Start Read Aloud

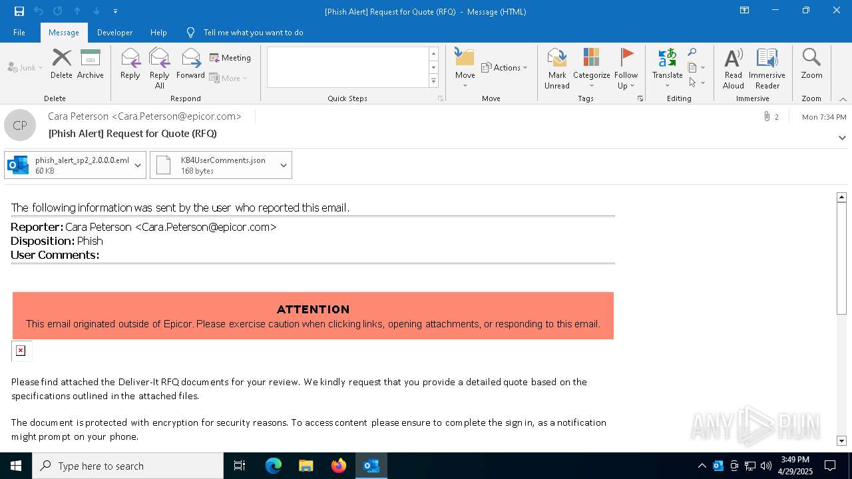(x=733, y=69)
